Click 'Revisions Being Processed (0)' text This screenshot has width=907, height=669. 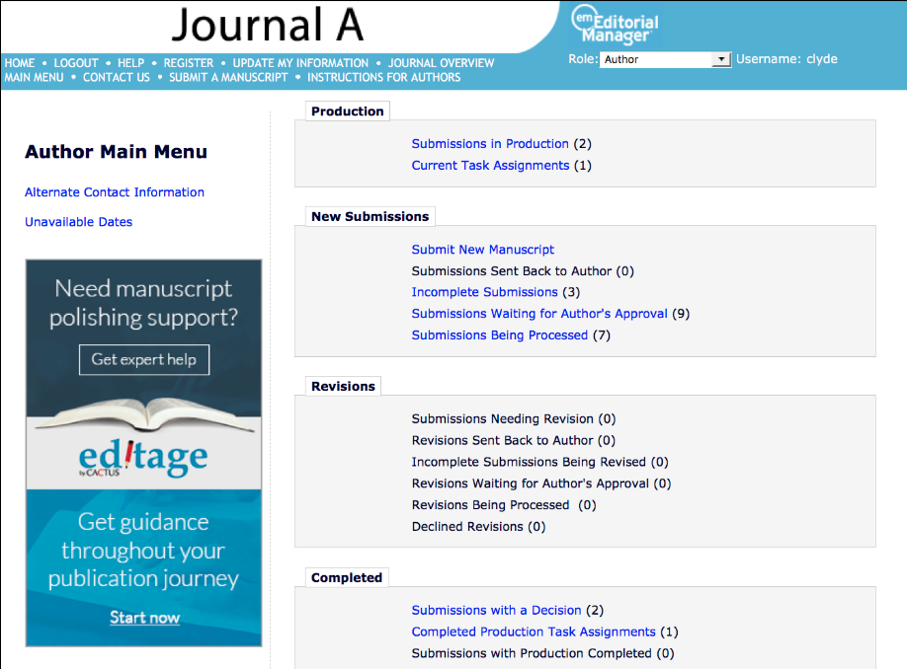point(504,505)
